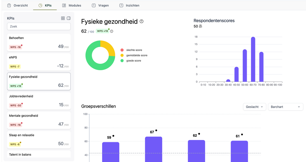Screen dimensions: 306x162
Task: Select the Behoeften KPI card
Action: tap(39, 42)
